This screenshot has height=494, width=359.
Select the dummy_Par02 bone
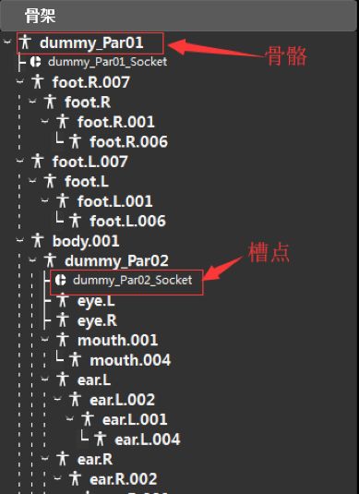[116, 261]
